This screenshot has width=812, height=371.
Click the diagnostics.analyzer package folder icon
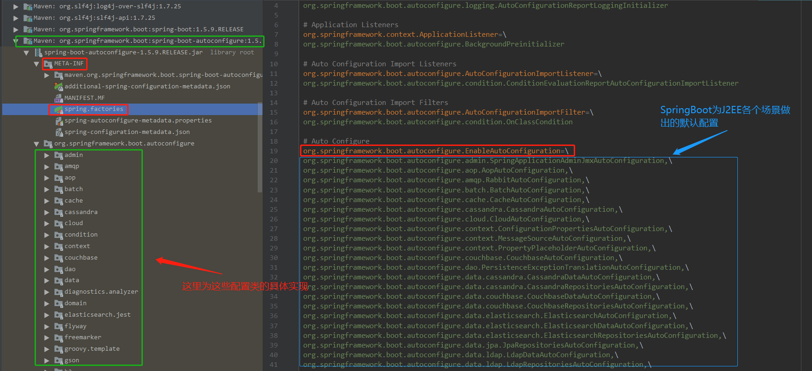click(x=59, y=292)
